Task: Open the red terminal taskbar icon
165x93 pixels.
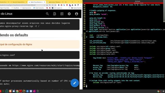Action: (21, 91)
